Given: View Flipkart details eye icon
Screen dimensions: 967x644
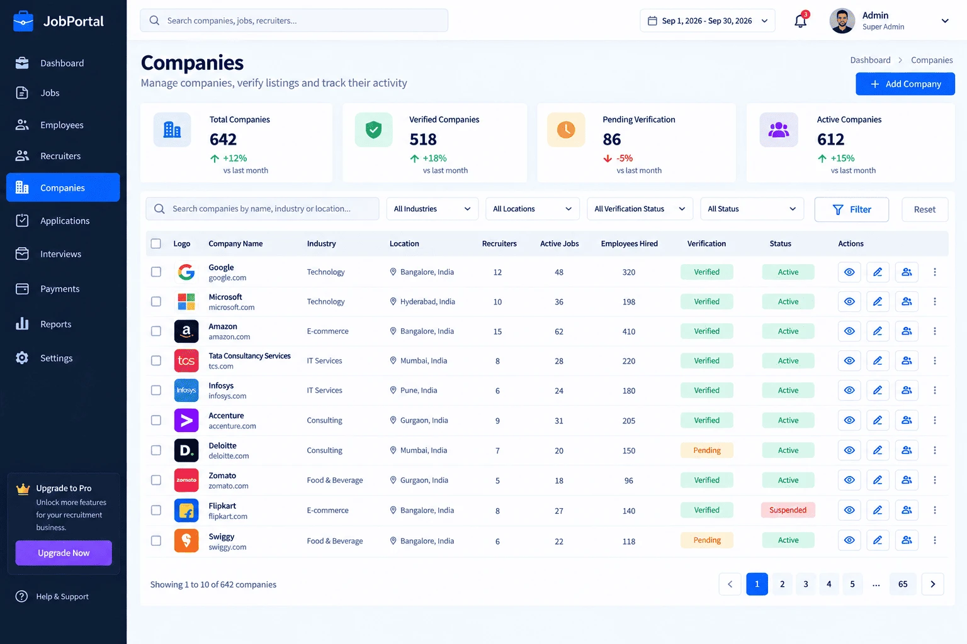Looking at the screenshot, I should (849, 510).
